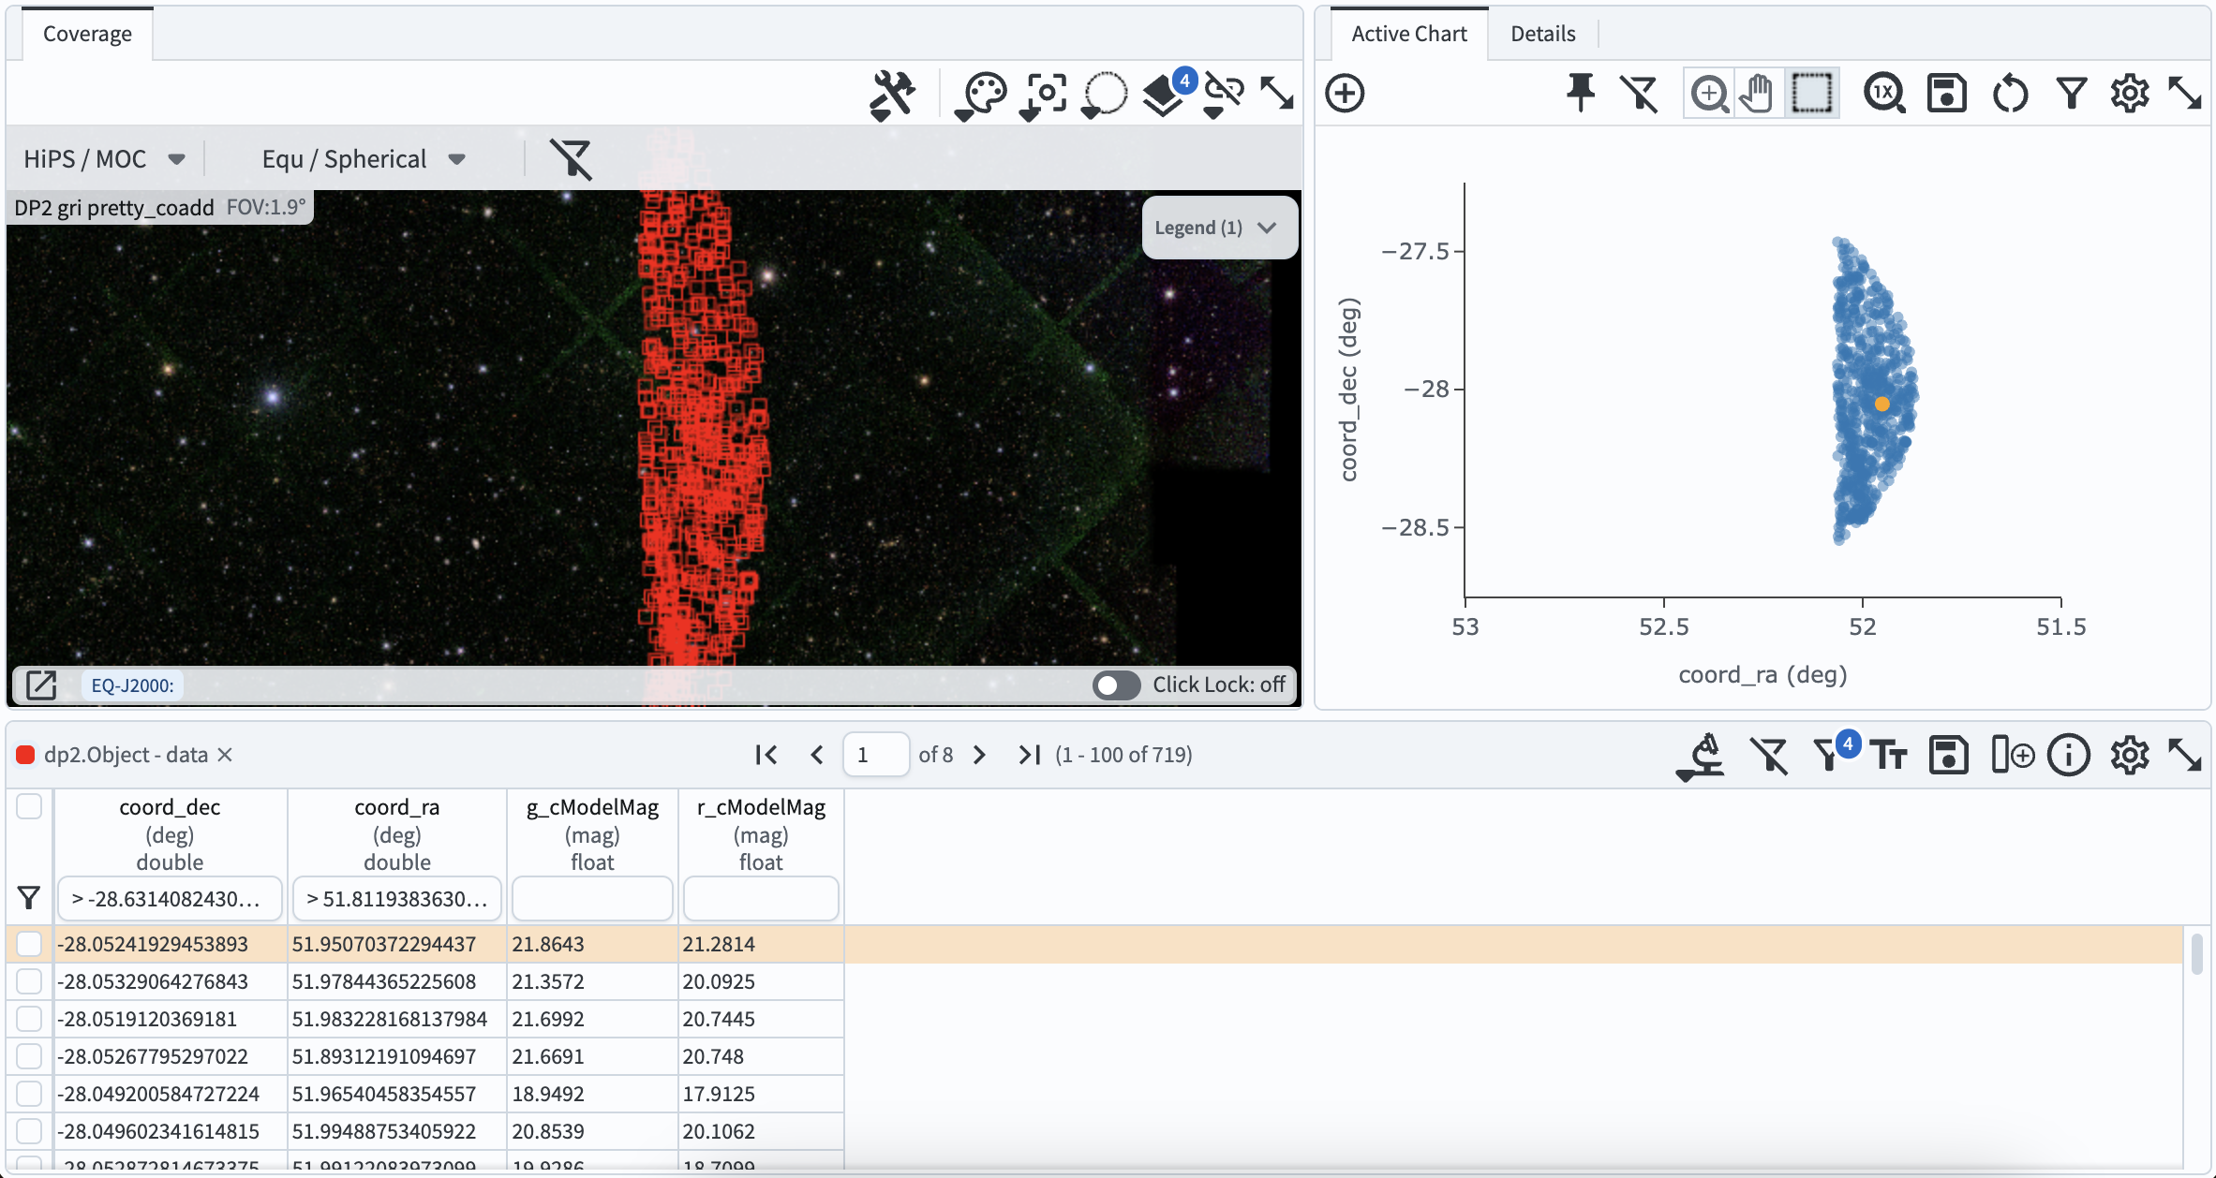Expand the chart panel to full view
The image size is (2216, 1178).
coord(2185,94)
